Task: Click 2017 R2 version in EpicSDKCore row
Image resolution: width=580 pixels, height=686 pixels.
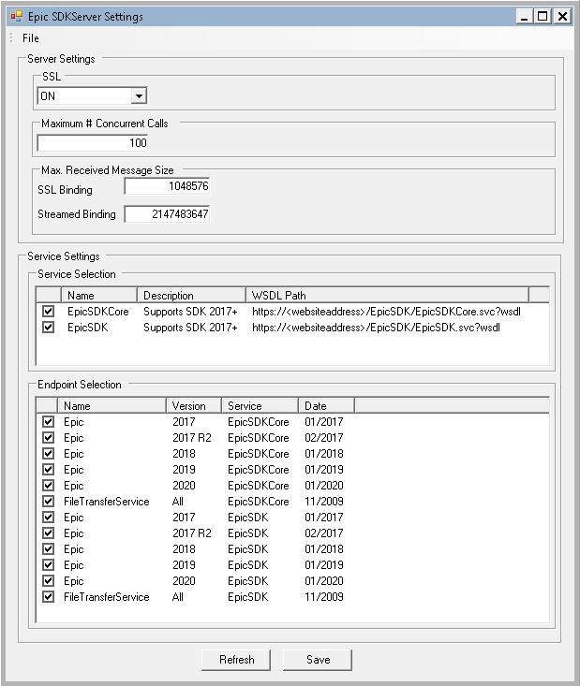Action: (192, 438)
